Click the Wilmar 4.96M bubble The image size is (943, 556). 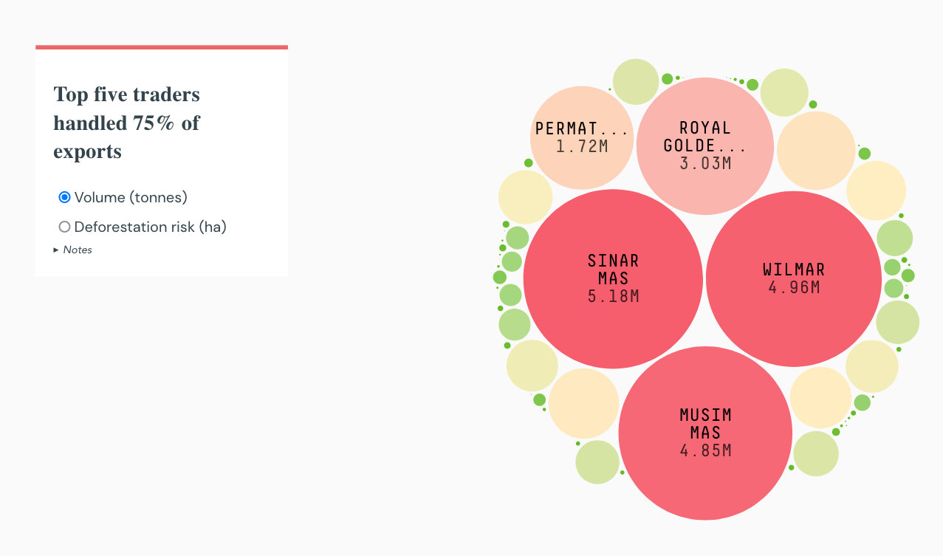coord(793,279)
